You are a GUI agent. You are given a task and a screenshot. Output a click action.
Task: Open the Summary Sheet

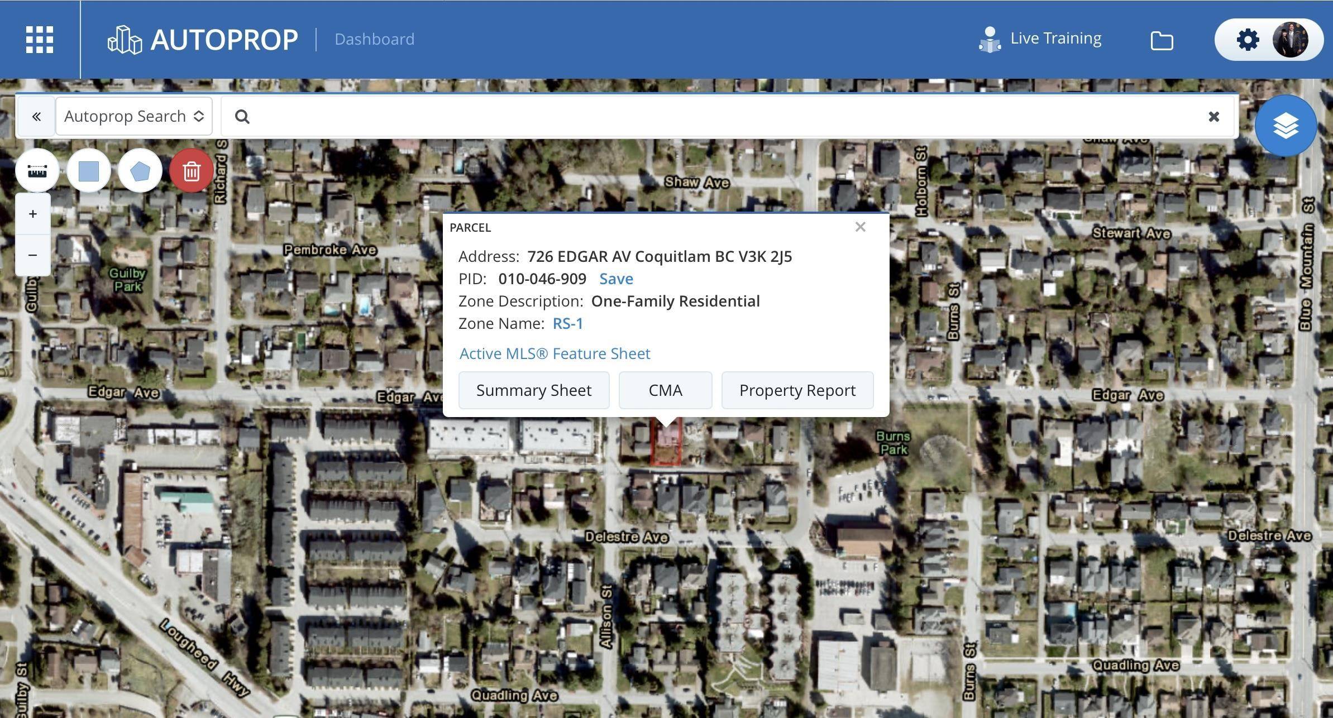(533, 390)
